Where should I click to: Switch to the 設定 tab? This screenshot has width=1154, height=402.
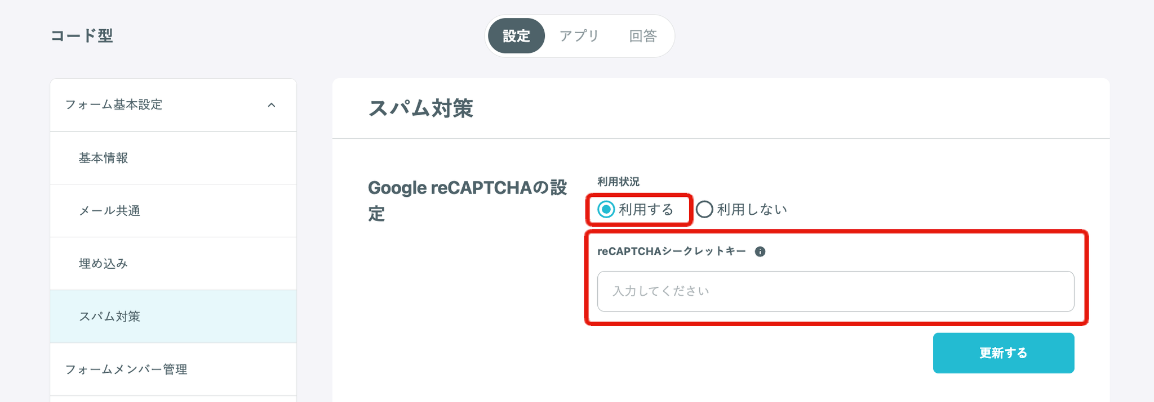point(516,36)
